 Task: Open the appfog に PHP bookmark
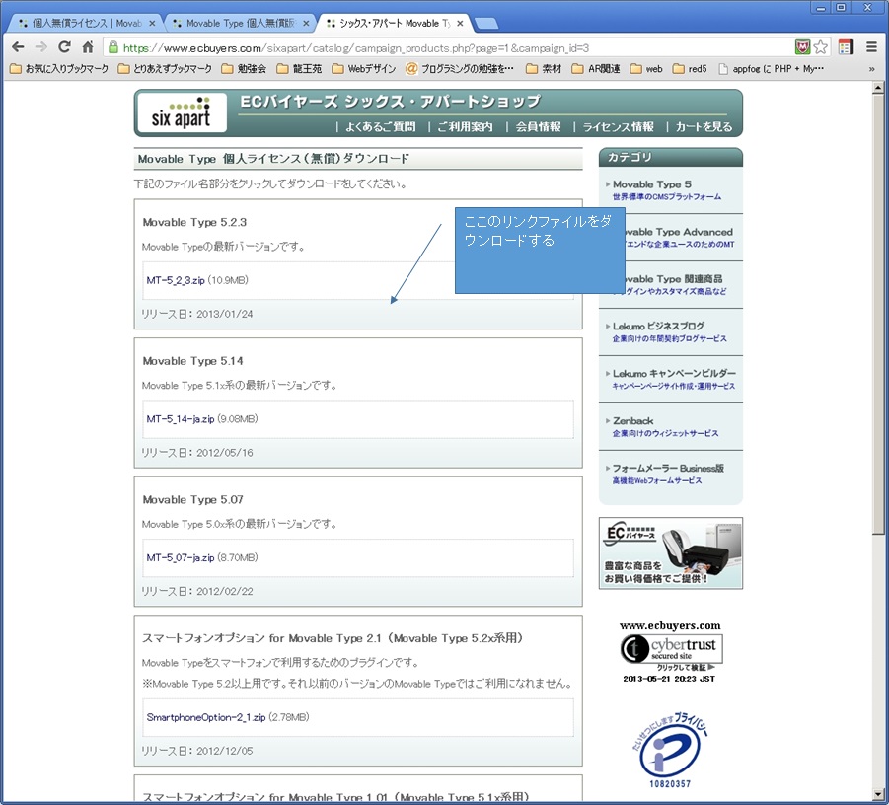tap(771, 69)
